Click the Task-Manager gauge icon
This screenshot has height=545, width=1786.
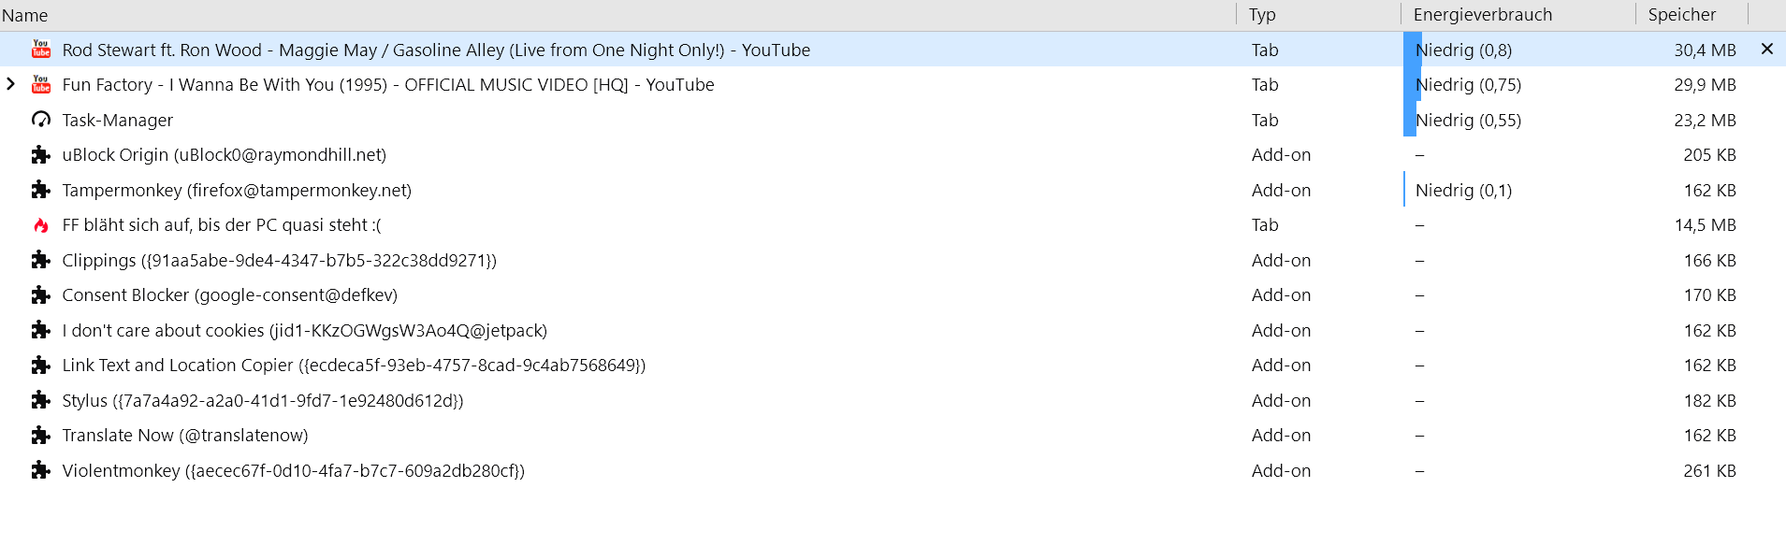pos(41,120)
